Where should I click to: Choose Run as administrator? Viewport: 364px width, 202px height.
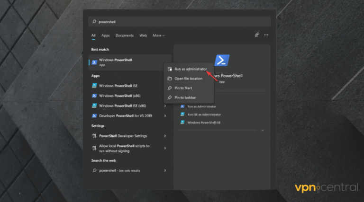189,69
